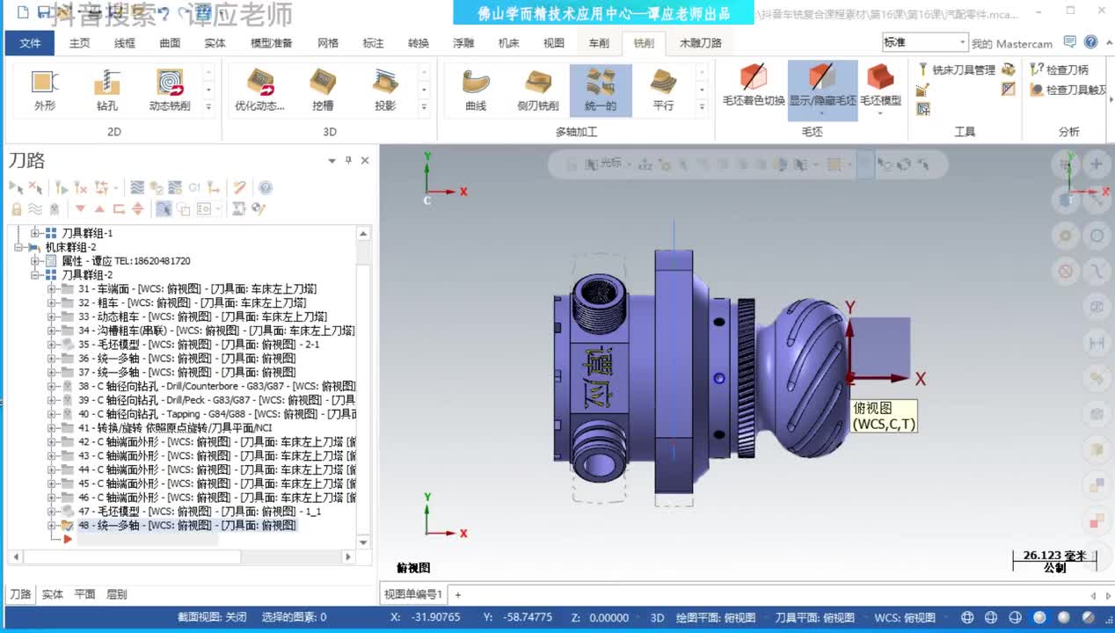
Task: Select the 统一的 unified multiaxis toolpath
Action: pos(601,91)
